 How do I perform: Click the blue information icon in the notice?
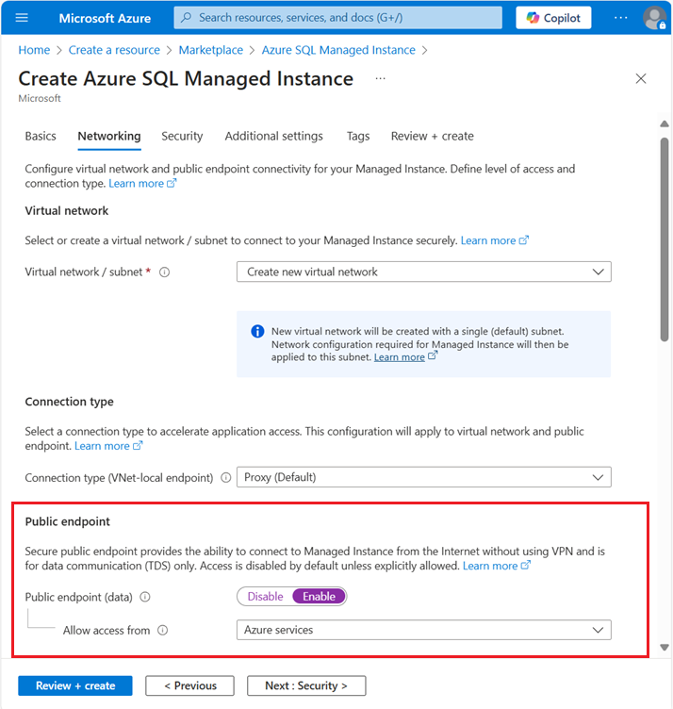[x=257, y=332]
